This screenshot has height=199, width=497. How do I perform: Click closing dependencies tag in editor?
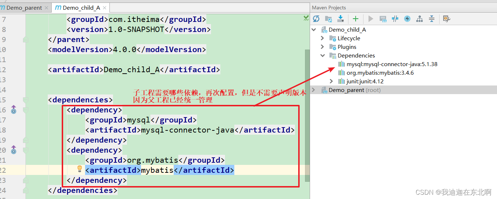point(83,190)
